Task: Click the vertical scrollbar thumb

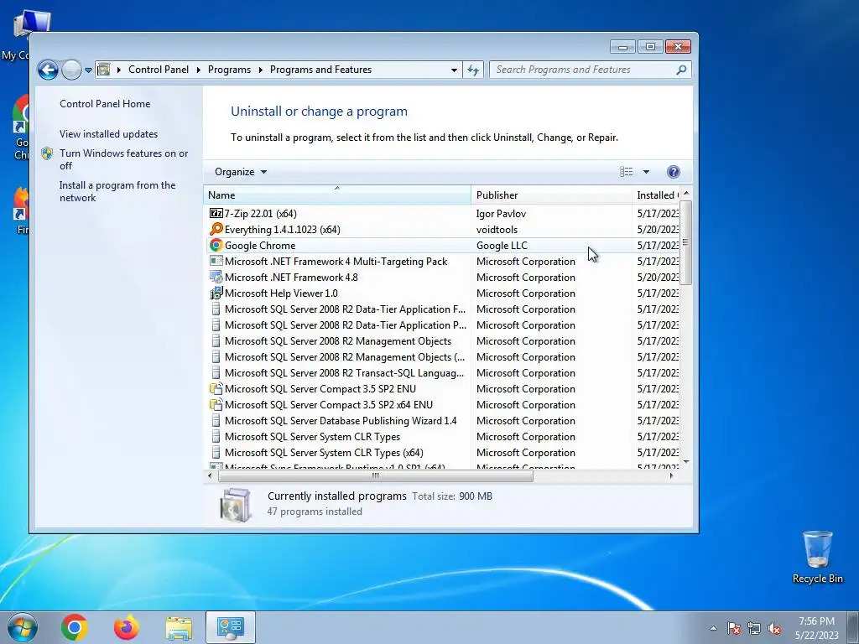Action: (686, 242)
